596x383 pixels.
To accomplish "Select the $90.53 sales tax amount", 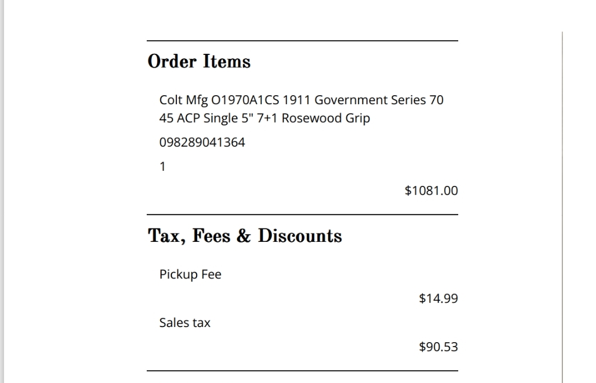I will click(x=439, y=347).
